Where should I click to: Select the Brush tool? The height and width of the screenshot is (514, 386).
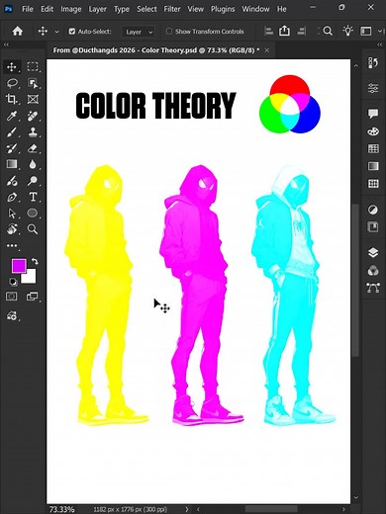12,131
